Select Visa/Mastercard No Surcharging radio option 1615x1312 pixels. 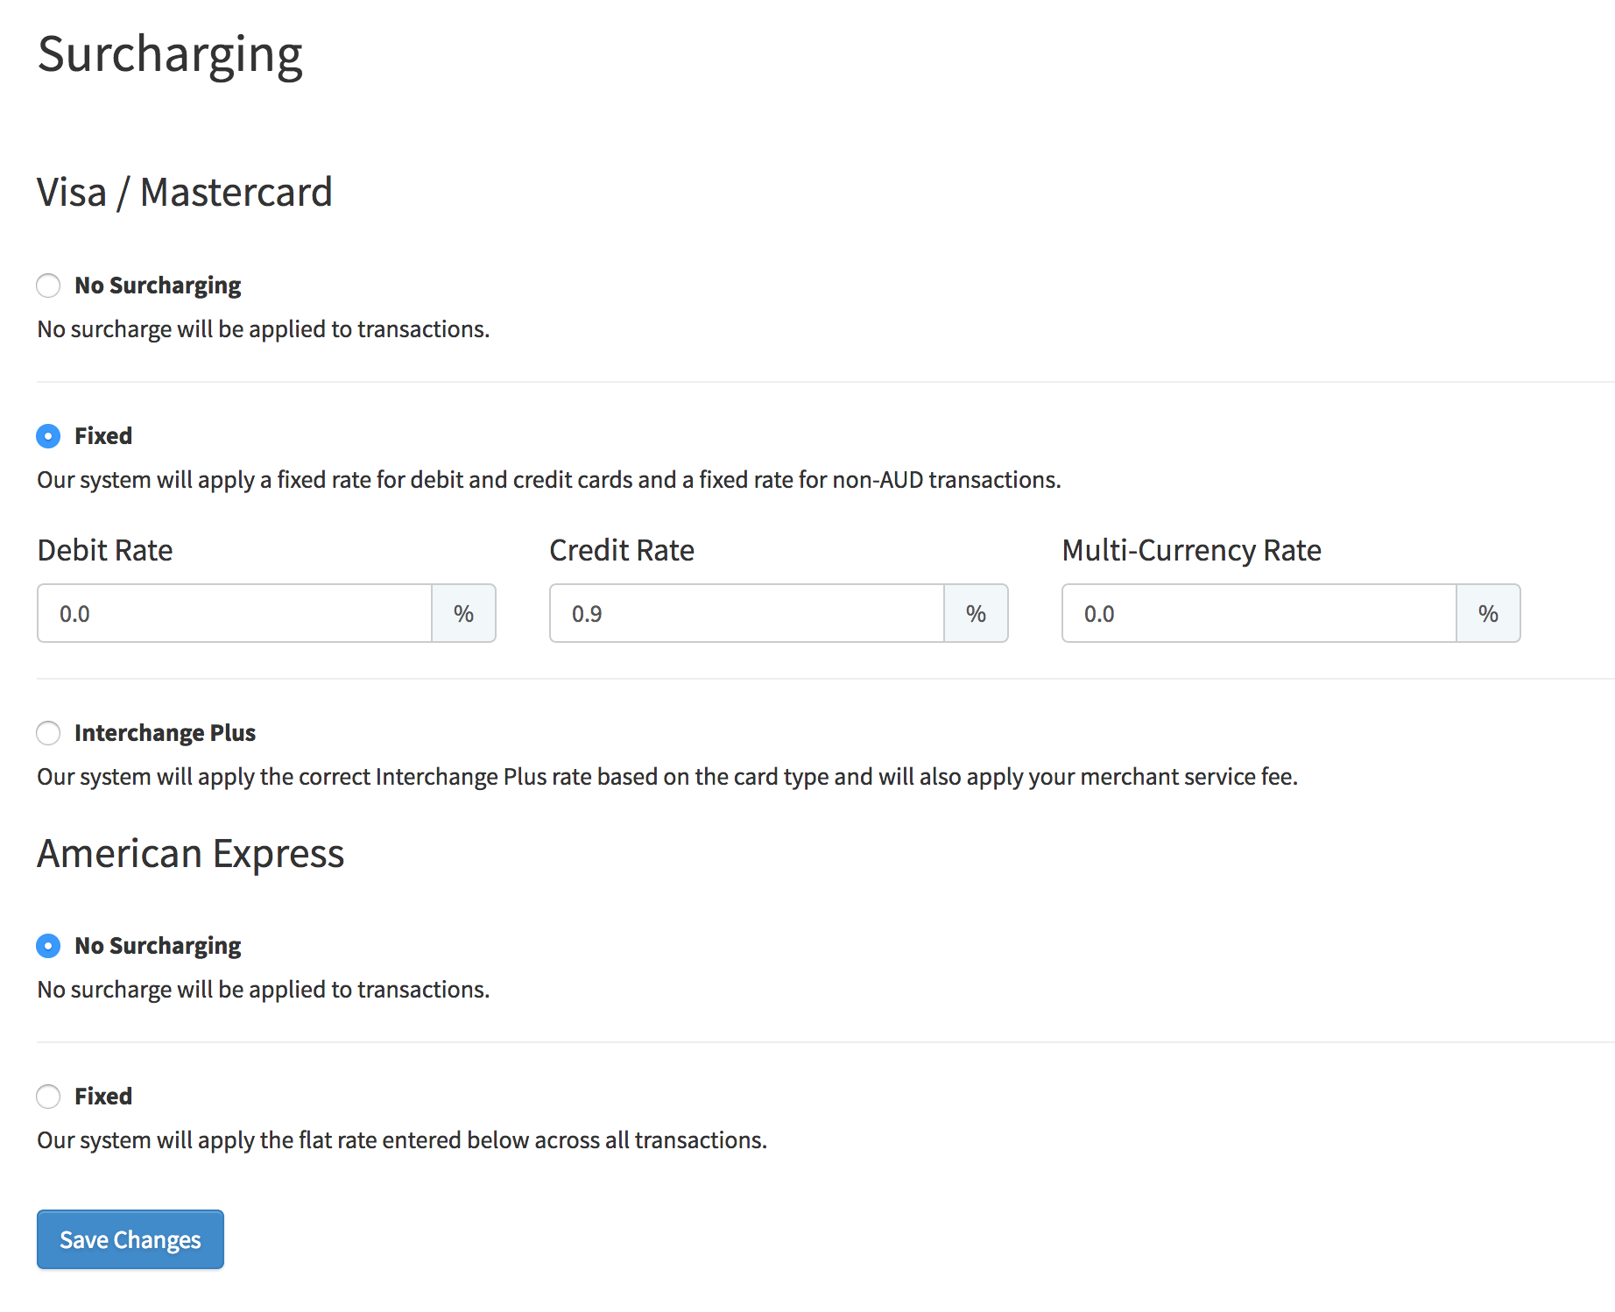pyautogui.click(x=48, y=286)
